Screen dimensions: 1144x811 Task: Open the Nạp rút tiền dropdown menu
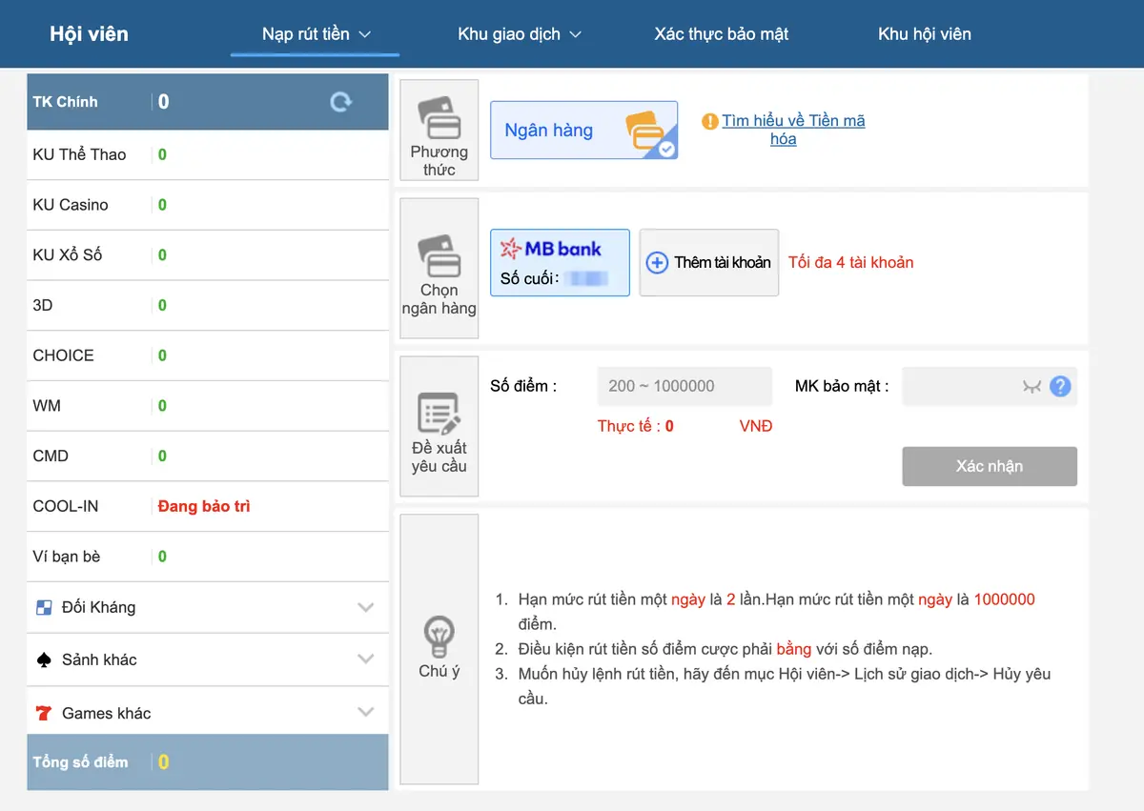(316, 34)
